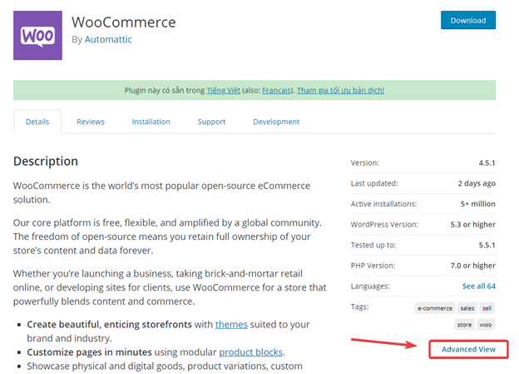This screenshot has width=519, height=374.
Task: Click the tested up to value 5.5.1
Action: pos(487,245)
